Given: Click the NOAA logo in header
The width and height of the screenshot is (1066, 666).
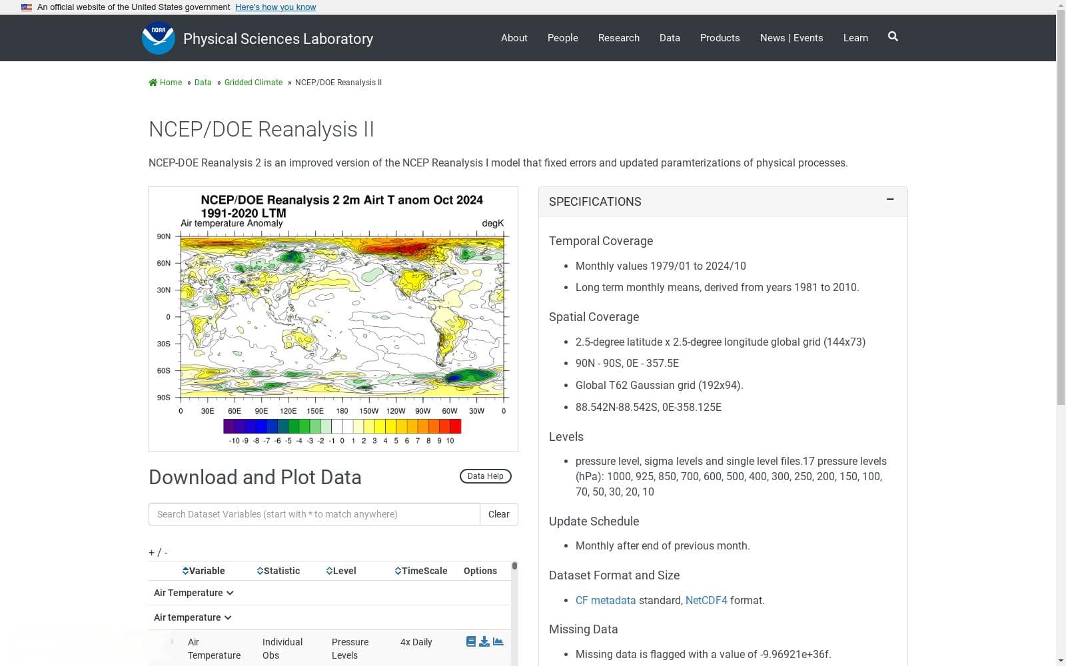Looking at the screenshot, I should click(x=159, y=38).
